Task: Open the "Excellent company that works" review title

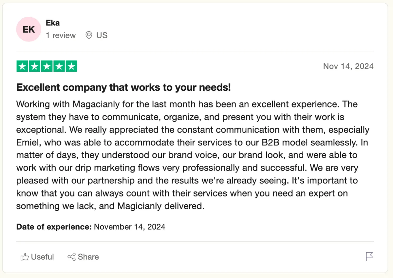Action: pyautogui.click(x=123, y=87)
